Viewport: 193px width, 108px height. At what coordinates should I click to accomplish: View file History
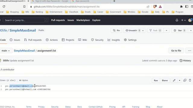[x=185, y=61]
